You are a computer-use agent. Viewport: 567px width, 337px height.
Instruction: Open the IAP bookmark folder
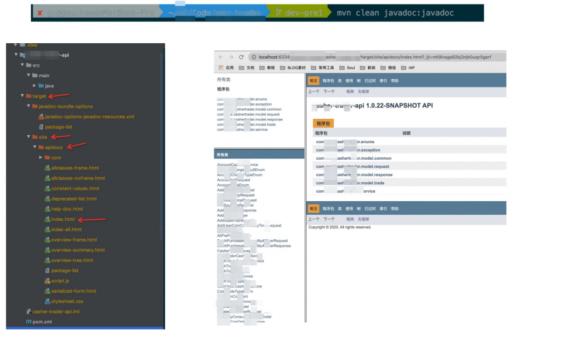point(408,68)
